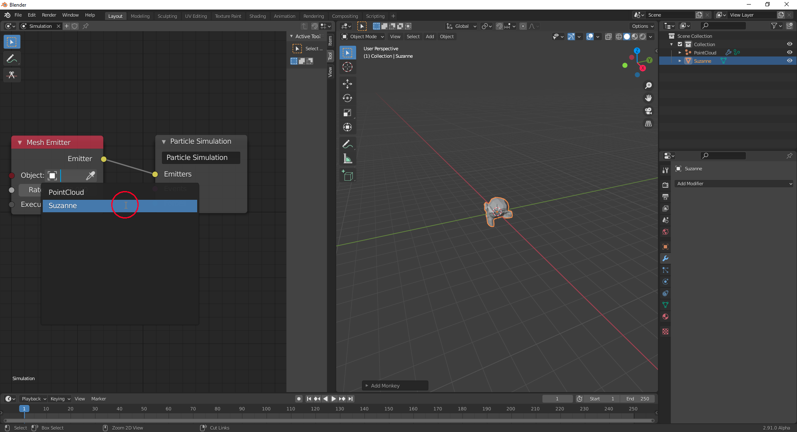Uncheck the Collection checkbox in outliner
This screenshot has height=432, width=797.
point(680,44)
